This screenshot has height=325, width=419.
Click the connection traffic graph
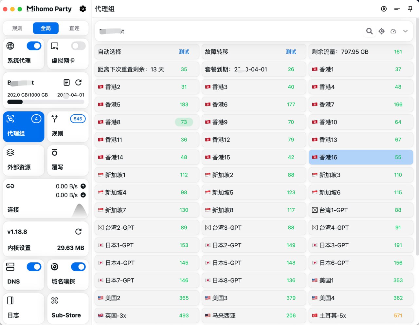80,210
